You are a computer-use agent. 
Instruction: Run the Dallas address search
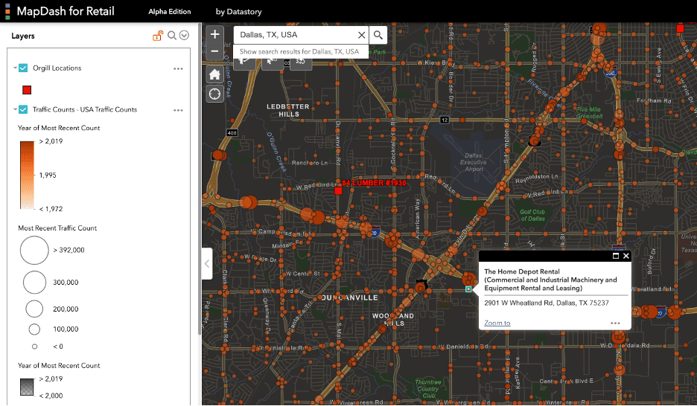point(378,35)
